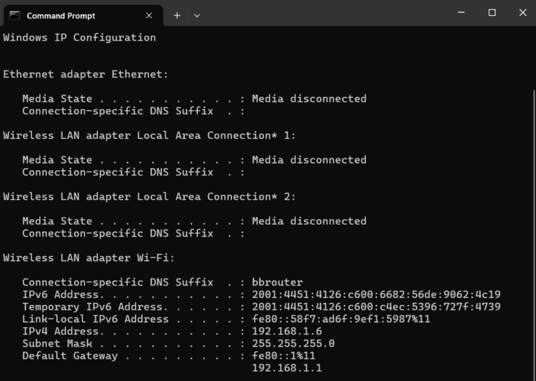This screenshot has width=536, height=381.
Task: Minimize the terminal window
Action: click(461, 13)
